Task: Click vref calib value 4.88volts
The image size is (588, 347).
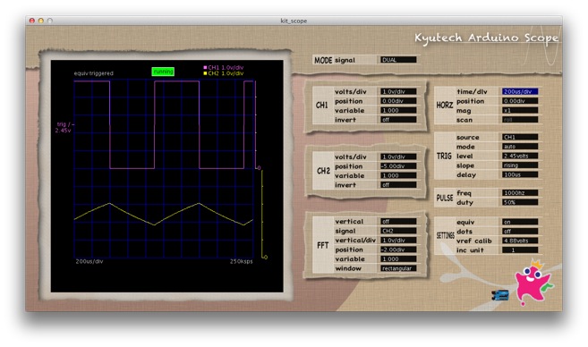Action: click(x=520, y=241)
